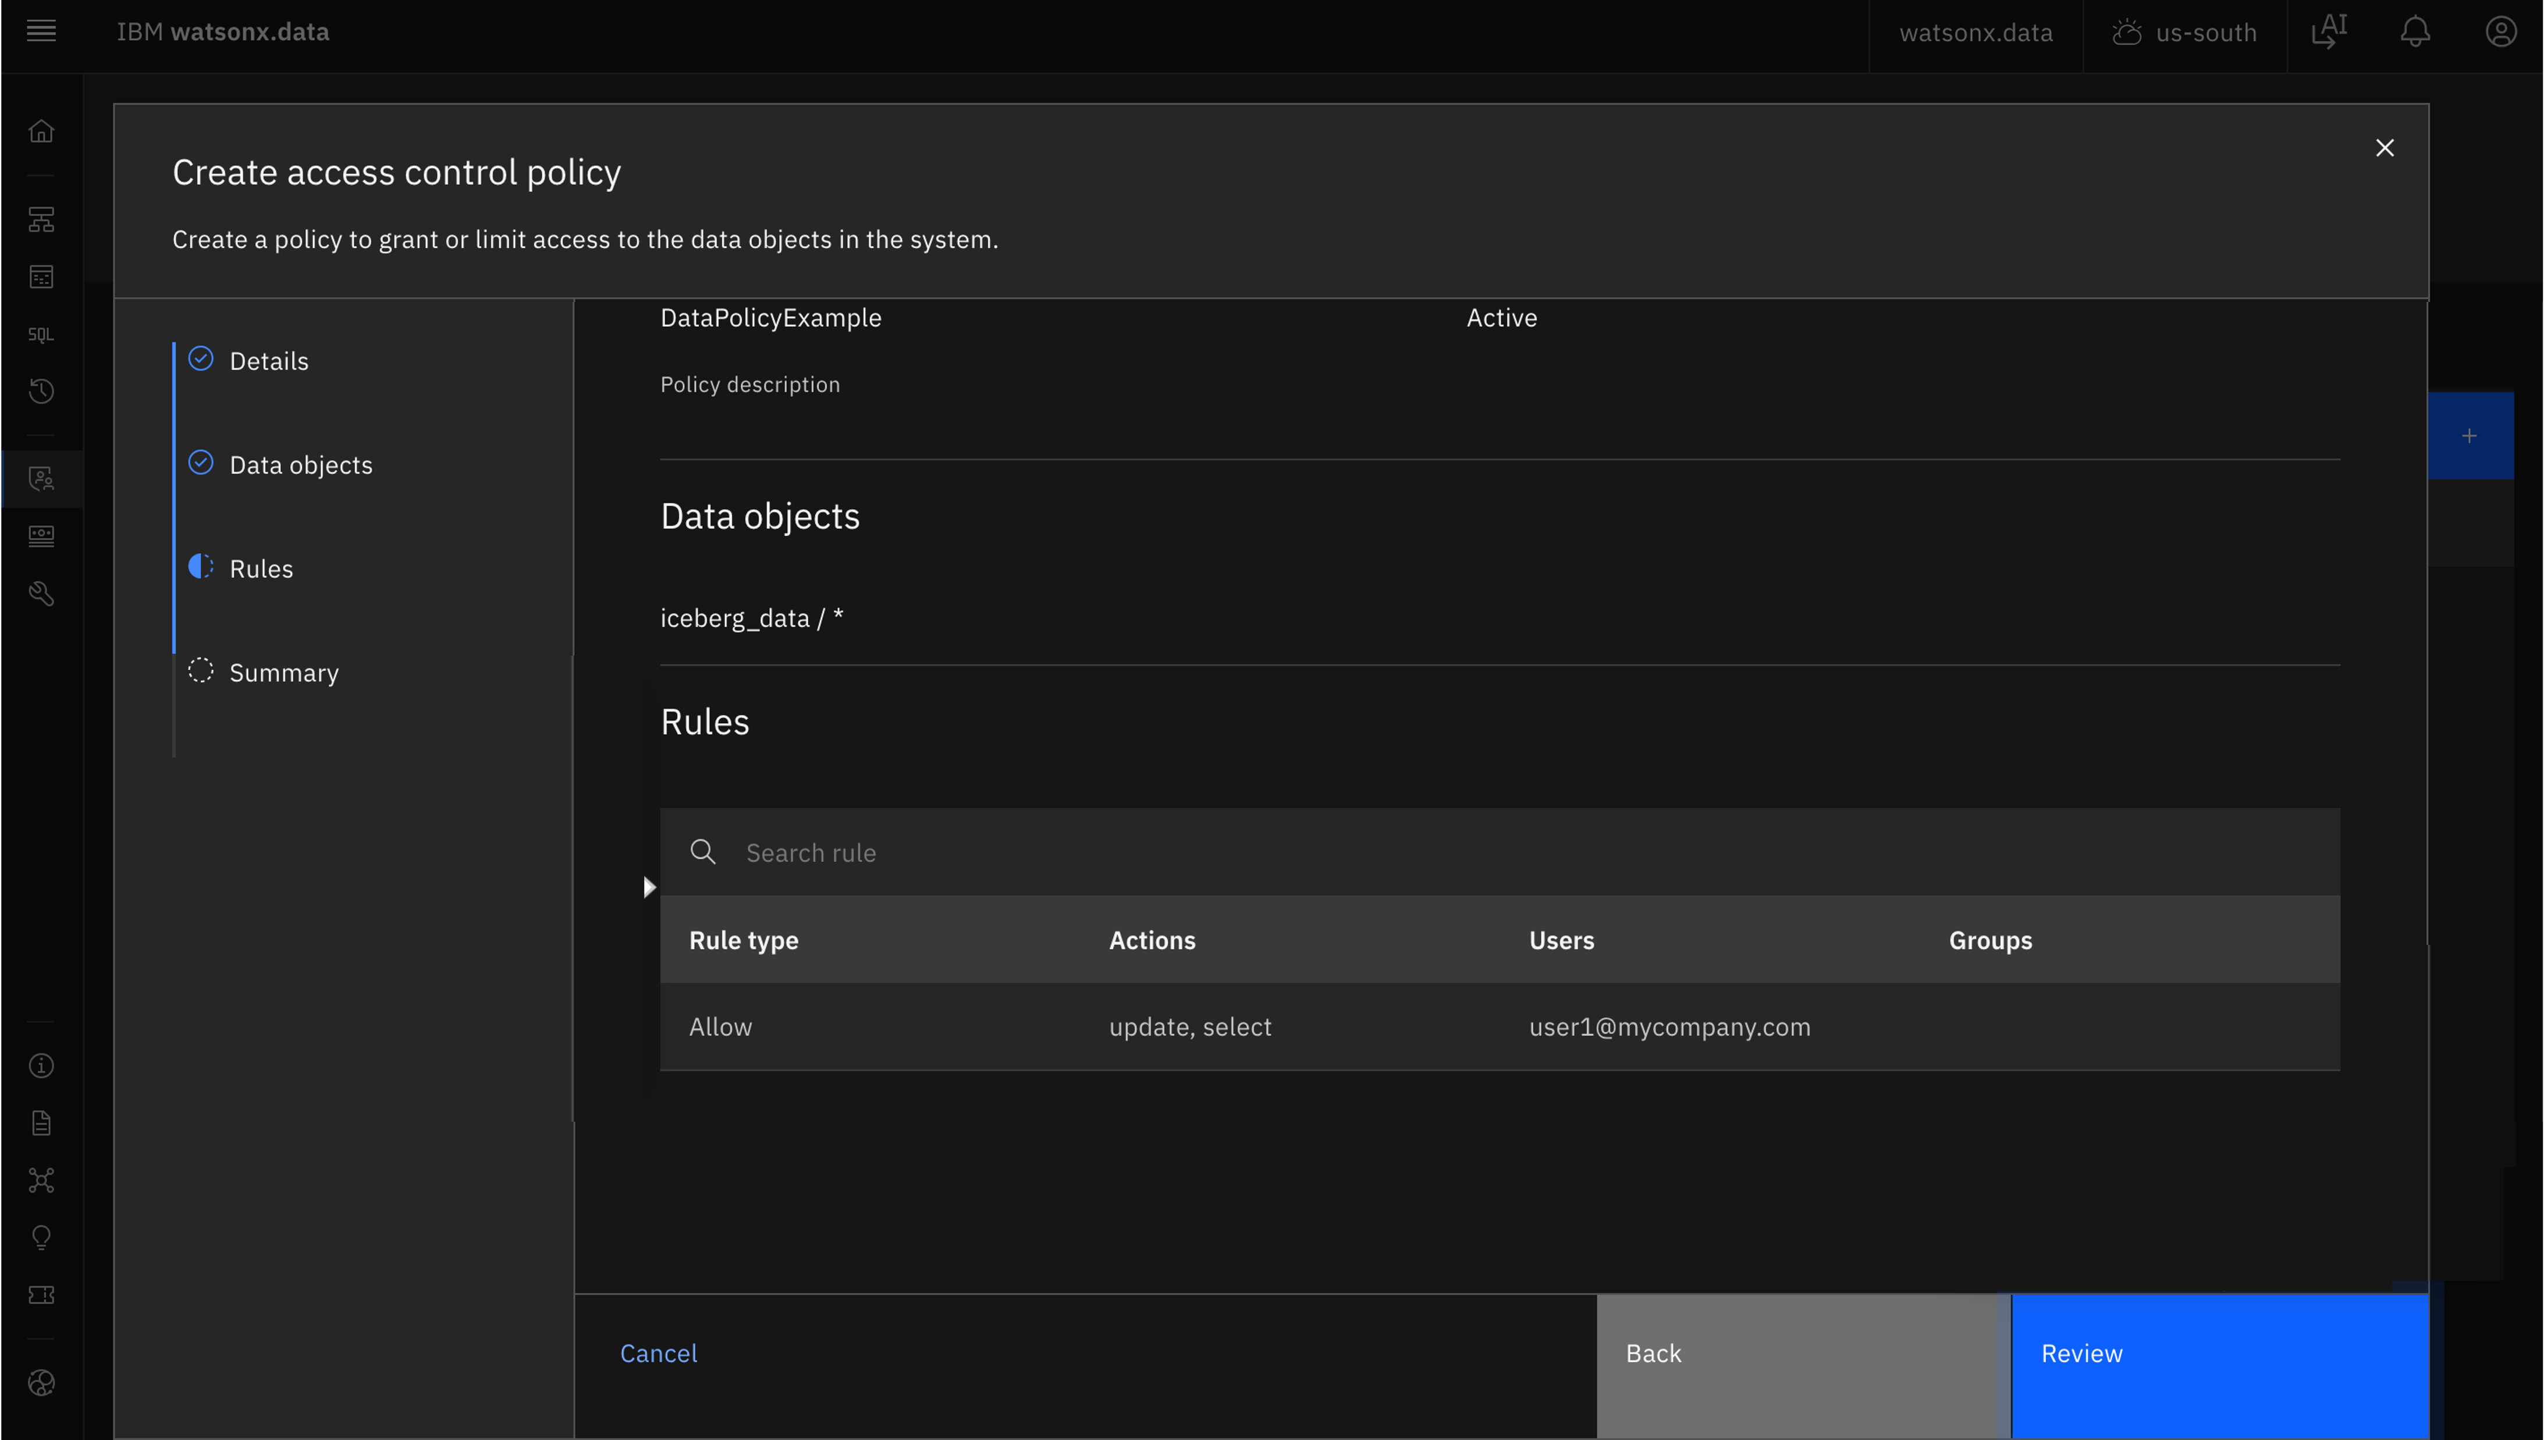
Task: Open Query history sidebar icon
Action: point(41,392)
